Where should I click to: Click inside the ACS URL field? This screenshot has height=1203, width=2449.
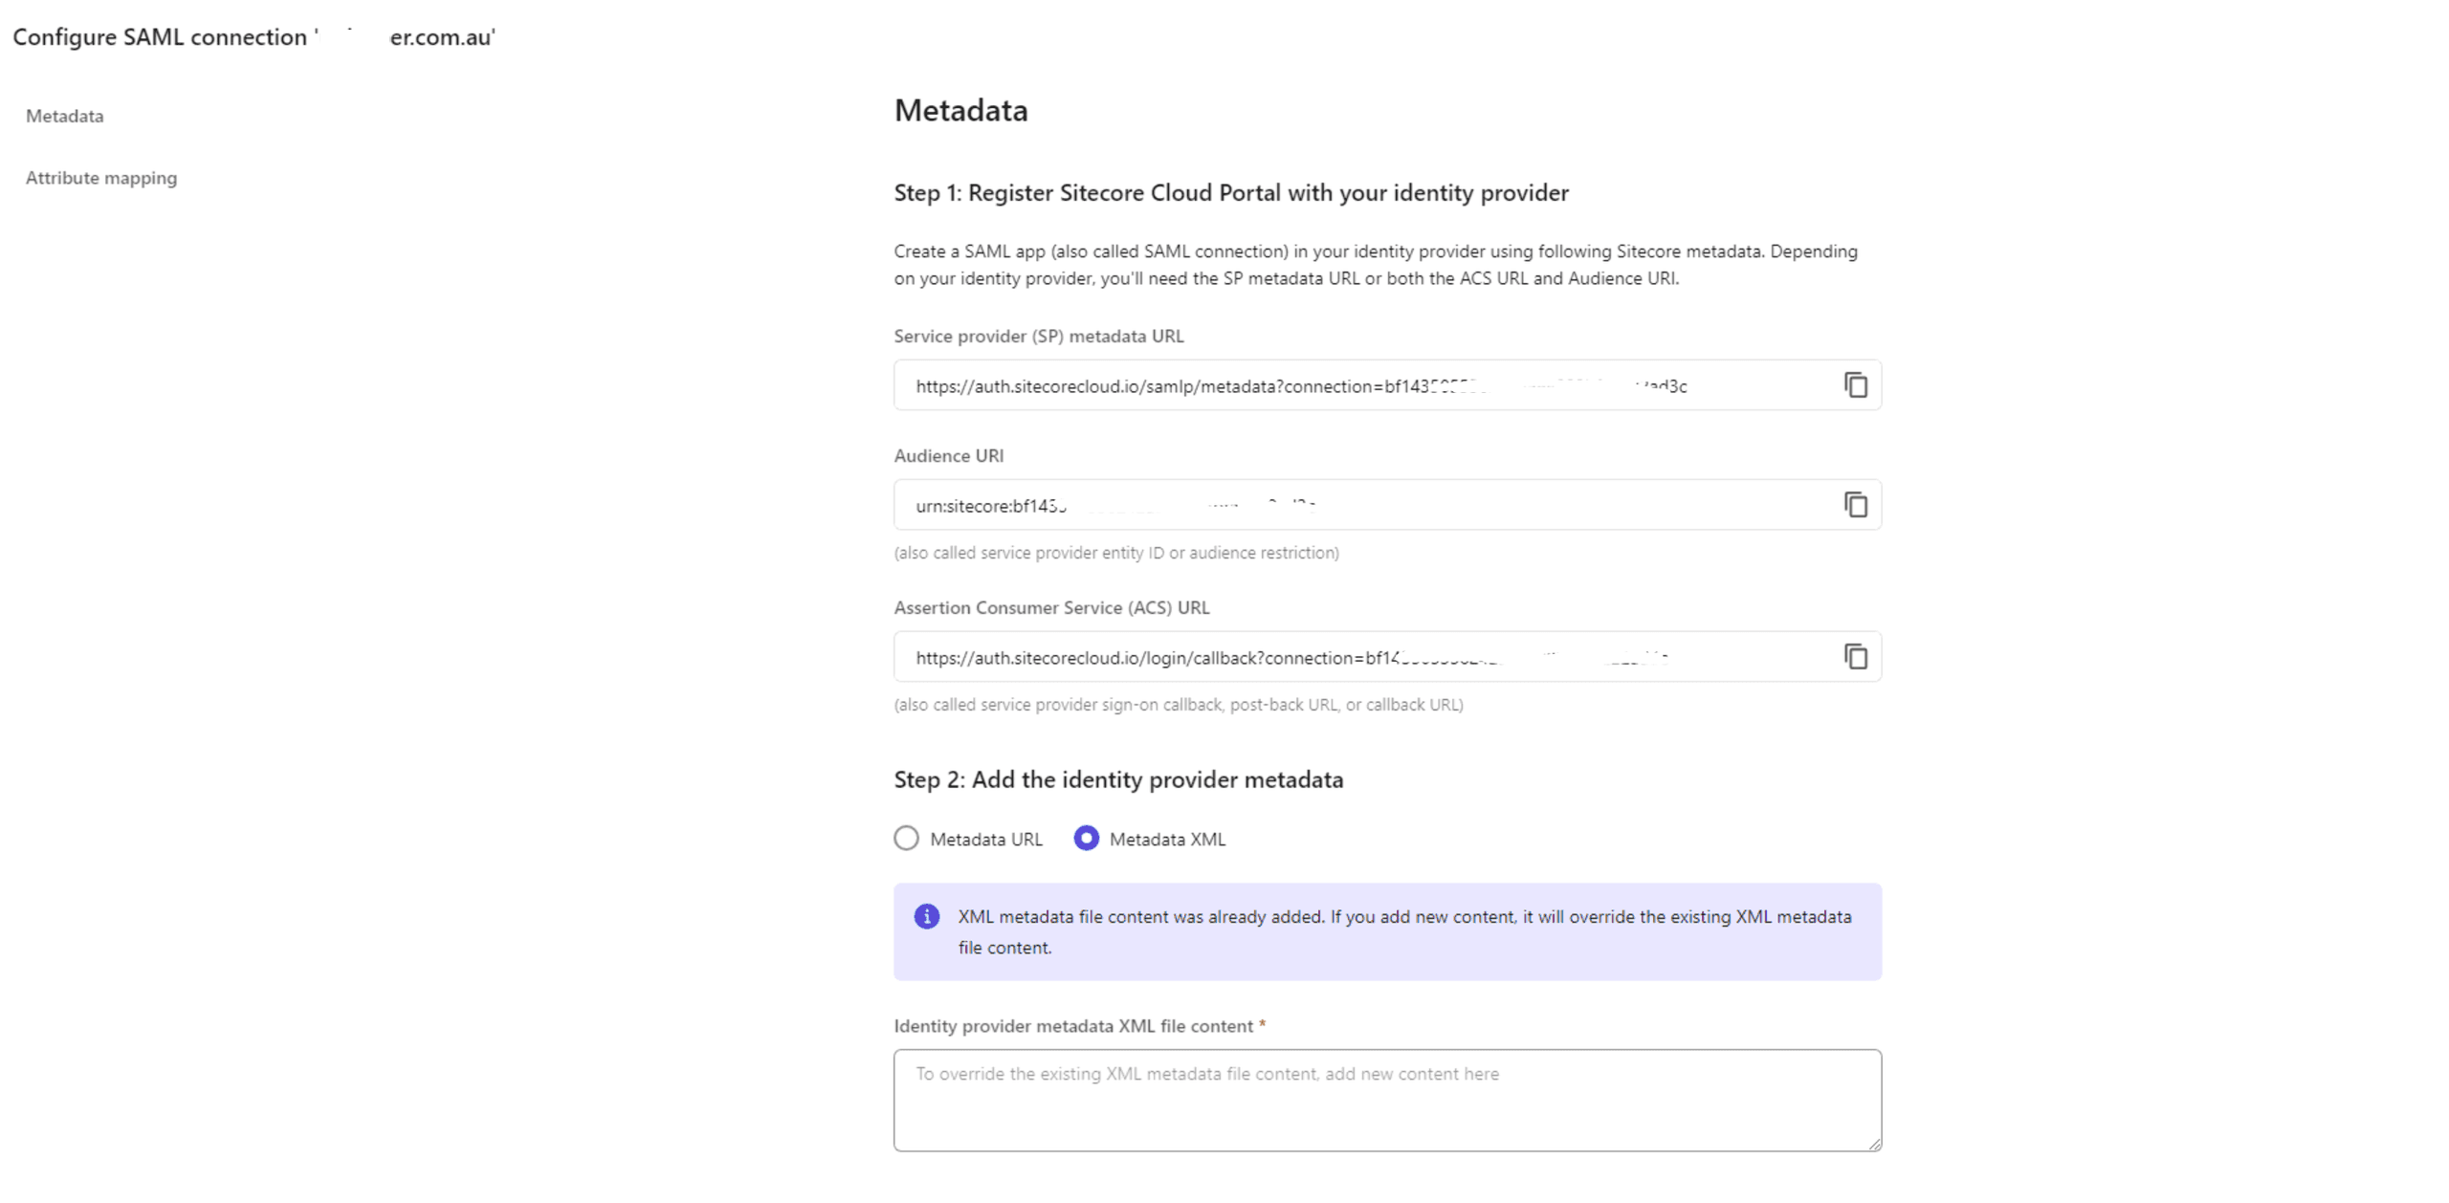[x=1339, y=657]
